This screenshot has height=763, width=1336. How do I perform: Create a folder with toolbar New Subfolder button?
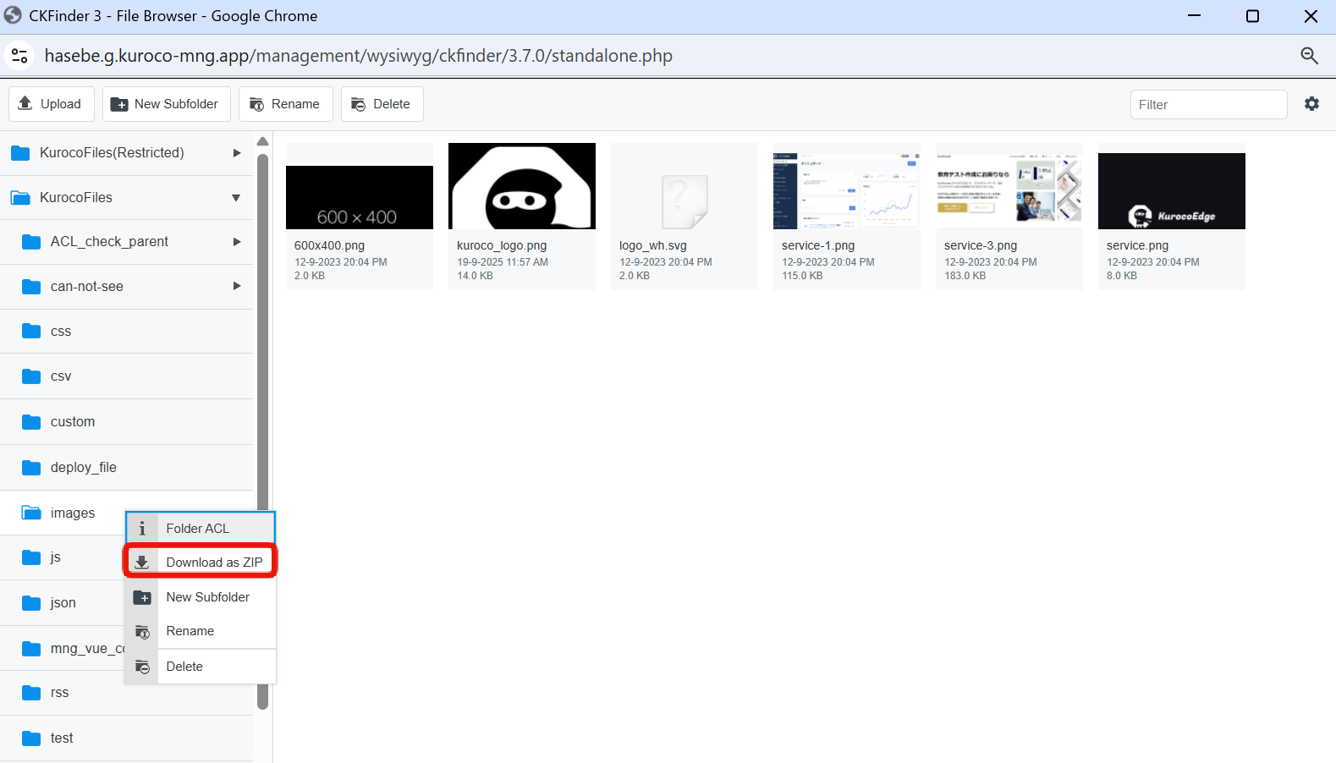(166, 104)
